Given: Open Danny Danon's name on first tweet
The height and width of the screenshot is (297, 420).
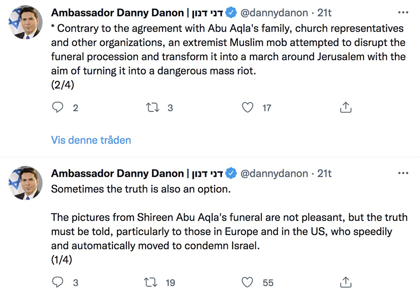Looking at the screenshot, I should coord(117,13).
